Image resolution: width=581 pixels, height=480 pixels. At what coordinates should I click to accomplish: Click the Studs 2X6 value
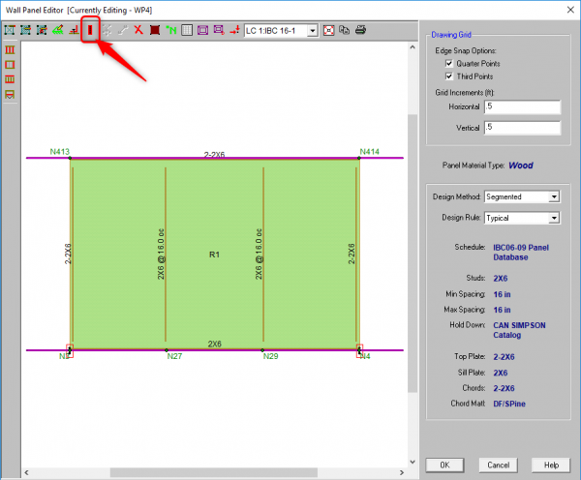[501, 278]
